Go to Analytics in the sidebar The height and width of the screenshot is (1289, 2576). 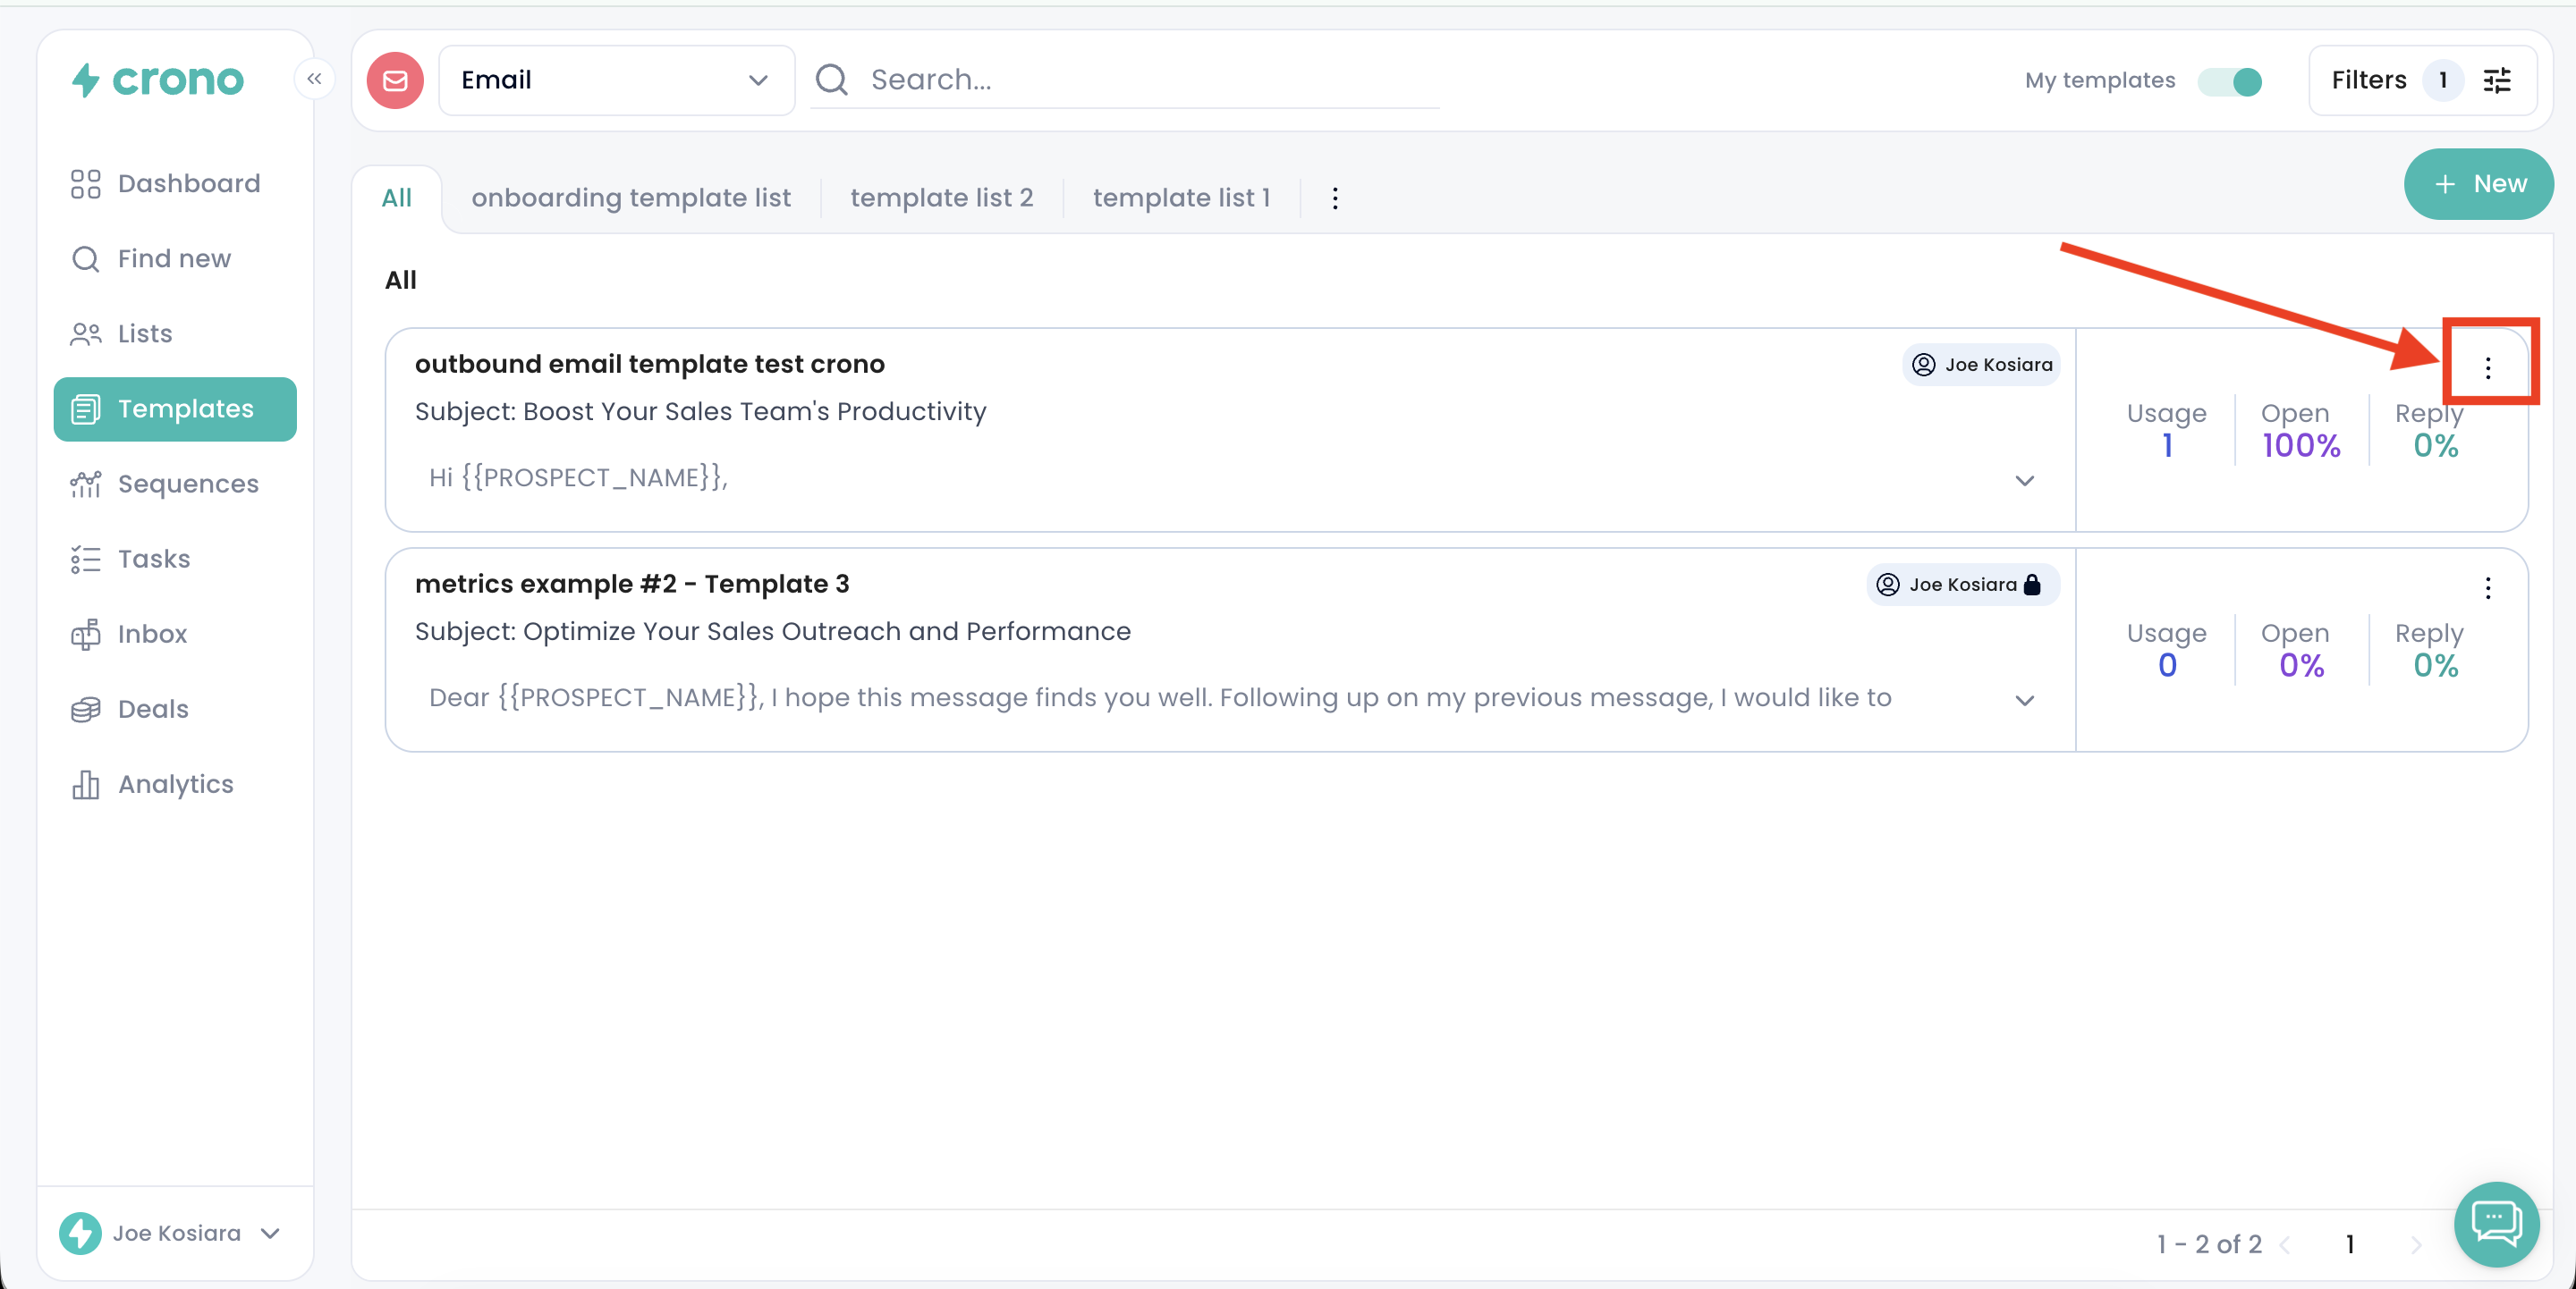click(175, 784)
